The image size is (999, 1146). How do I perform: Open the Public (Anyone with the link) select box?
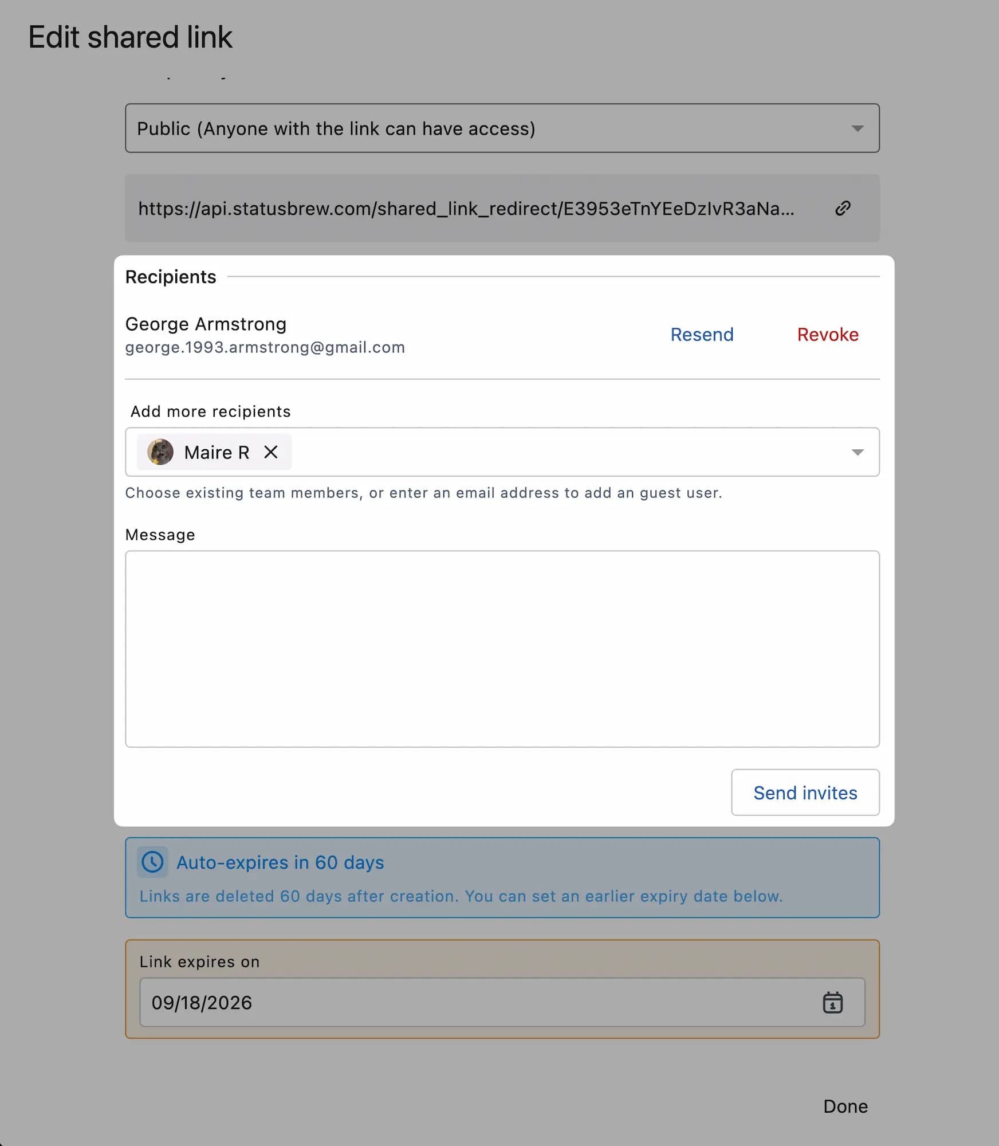click(x=502, y=128)
